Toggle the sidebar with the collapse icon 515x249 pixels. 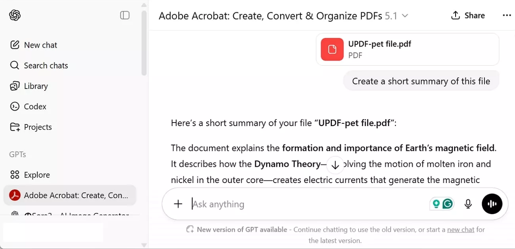click(124, 15)
